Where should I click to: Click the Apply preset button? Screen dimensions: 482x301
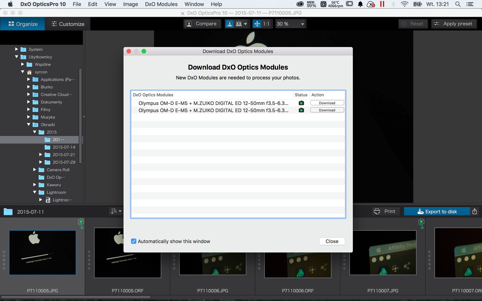pos(454,24)
